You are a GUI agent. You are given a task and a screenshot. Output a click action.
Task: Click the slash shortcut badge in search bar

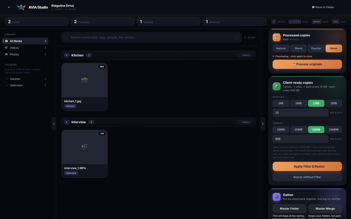click(237, 37)
